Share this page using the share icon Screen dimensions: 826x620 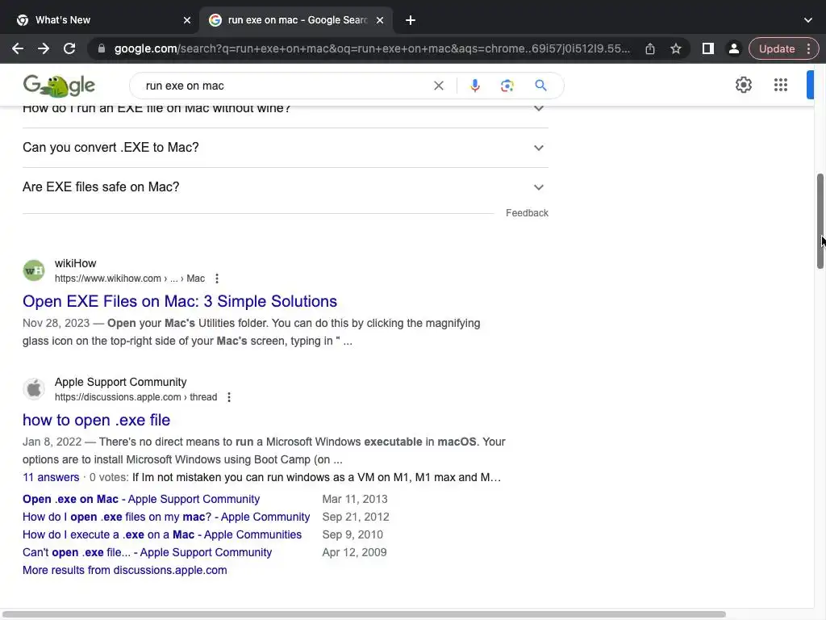[650, 48]
